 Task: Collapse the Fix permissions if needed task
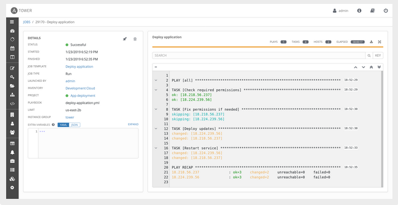click(x=156, y=109)
